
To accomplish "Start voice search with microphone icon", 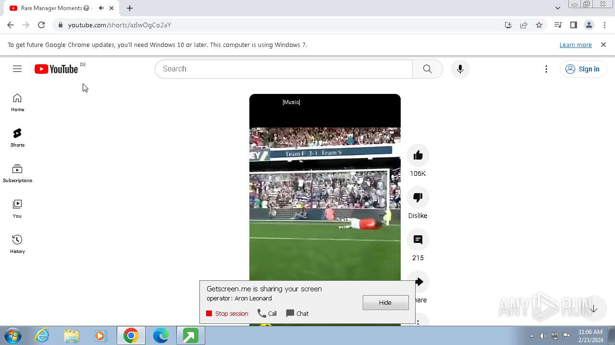I will [460, 69].
